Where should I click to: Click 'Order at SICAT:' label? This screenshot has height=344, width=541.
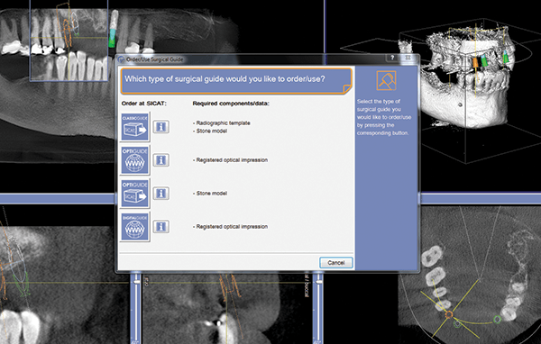144,104
